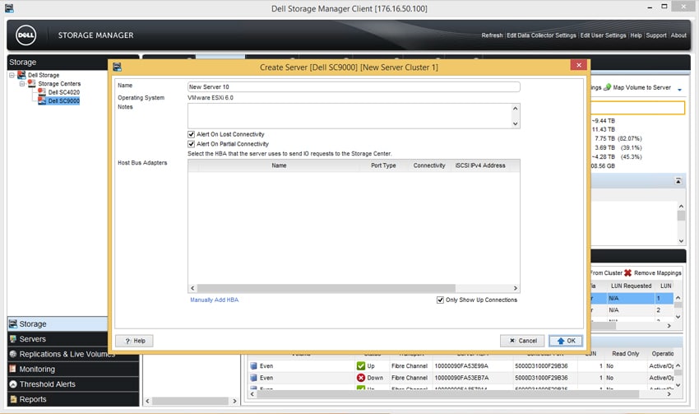Click volume icon in Down status row
The height and width of the screenshot is (414, 699).
(253, 378)
